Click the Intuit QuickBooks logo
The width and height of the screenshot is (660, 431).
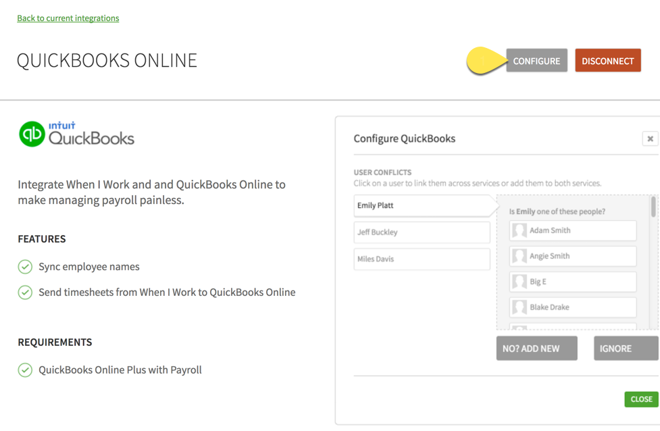76,132
